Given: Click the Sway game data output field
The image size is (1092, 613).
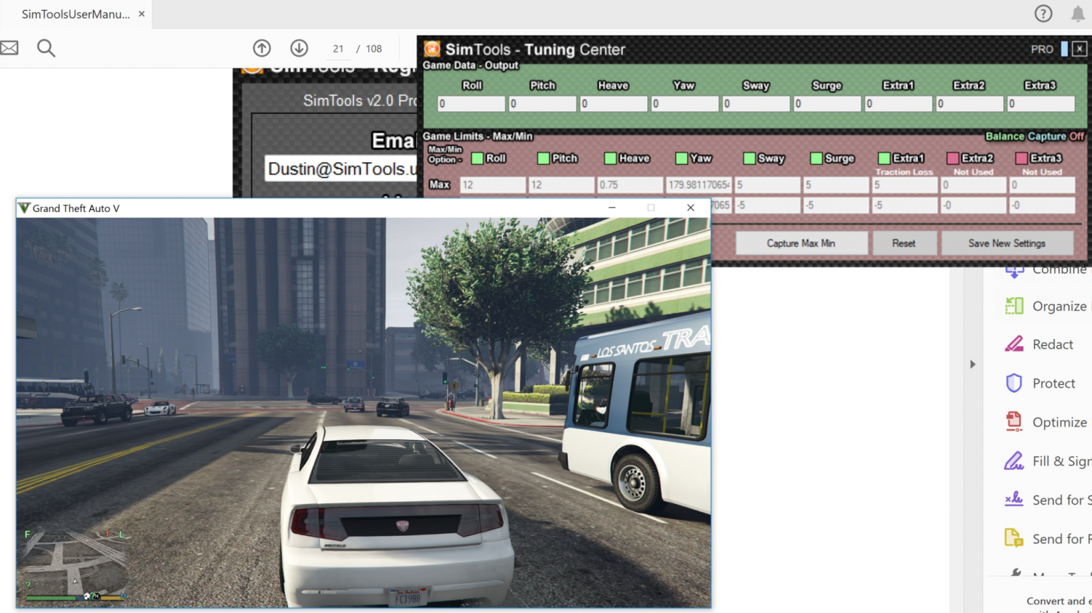Looking at the screenshot, I should click(x=756, y=104).
